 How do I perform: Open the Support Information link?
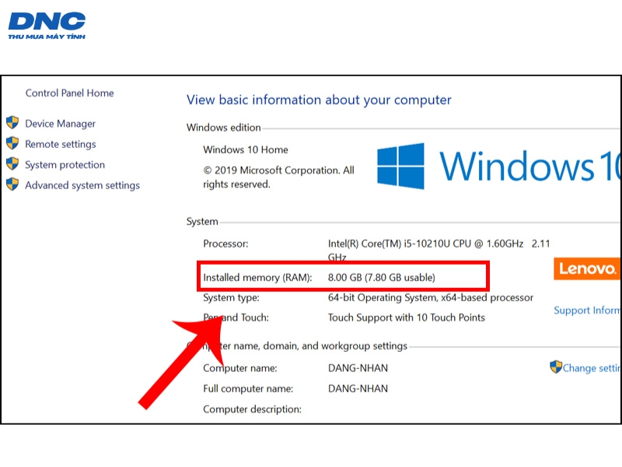[x=586, y=310]
